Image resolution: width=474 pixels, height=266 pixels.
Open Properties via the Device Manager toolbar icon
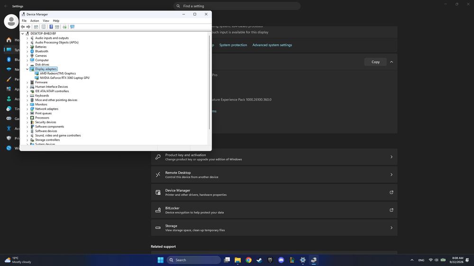(x=44, y=27)
